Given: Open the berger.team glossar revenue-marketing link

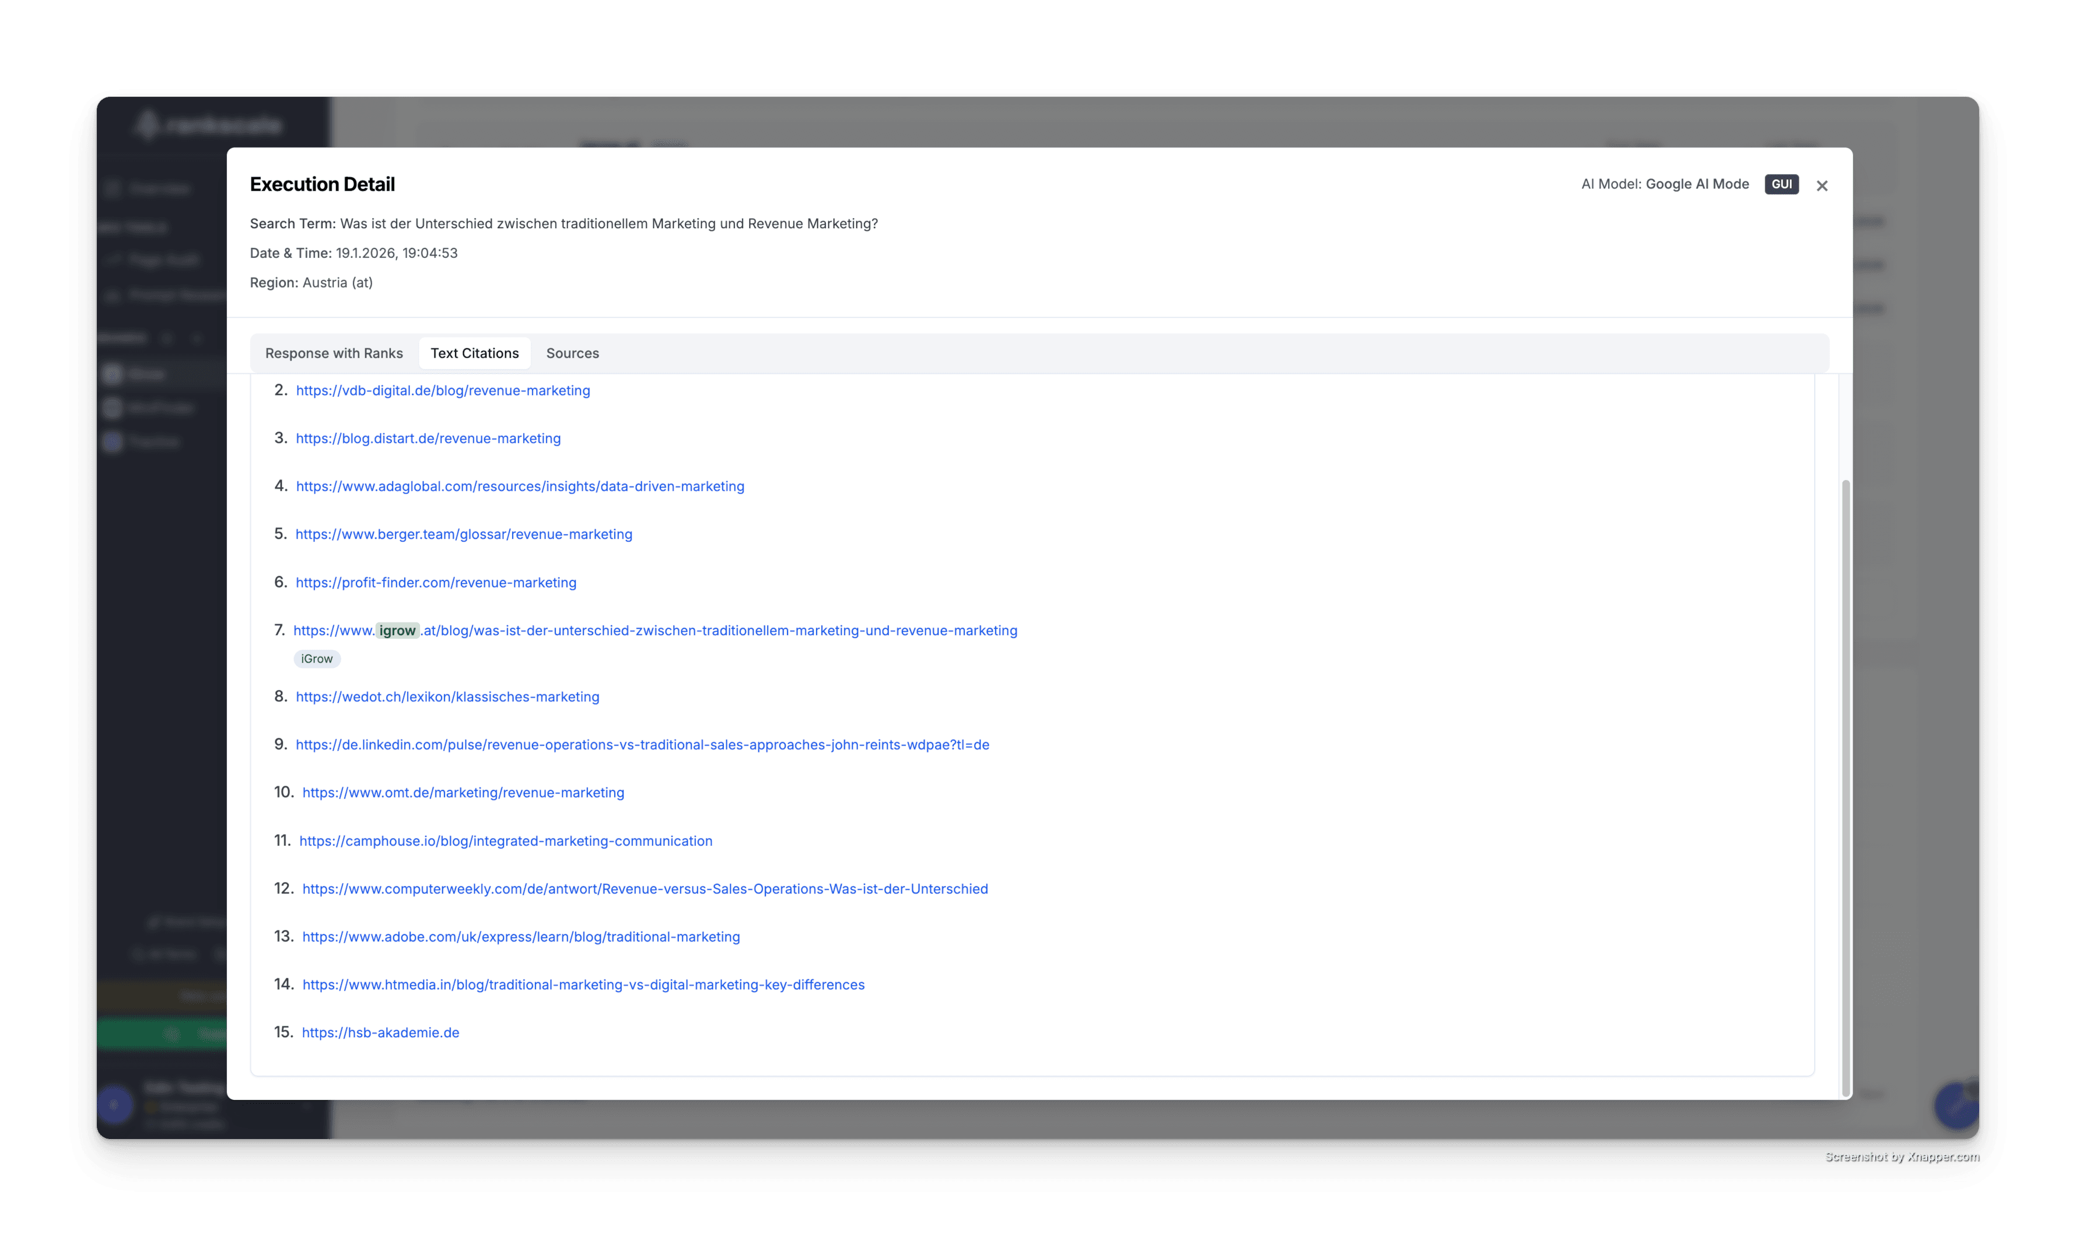Looking at the screenshot, I should (x=463, y=534).
